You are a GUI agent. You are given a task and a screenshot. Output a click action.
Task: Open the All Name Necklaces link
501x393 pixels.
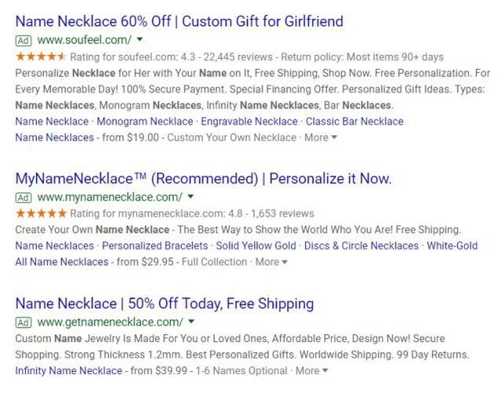point(61,262)
